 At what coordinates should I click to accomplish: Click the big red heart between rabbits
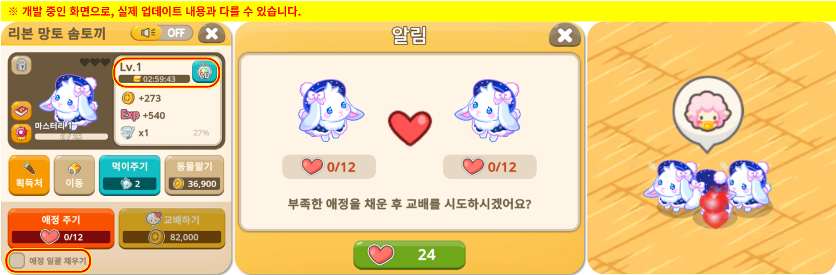coord(410,128)
